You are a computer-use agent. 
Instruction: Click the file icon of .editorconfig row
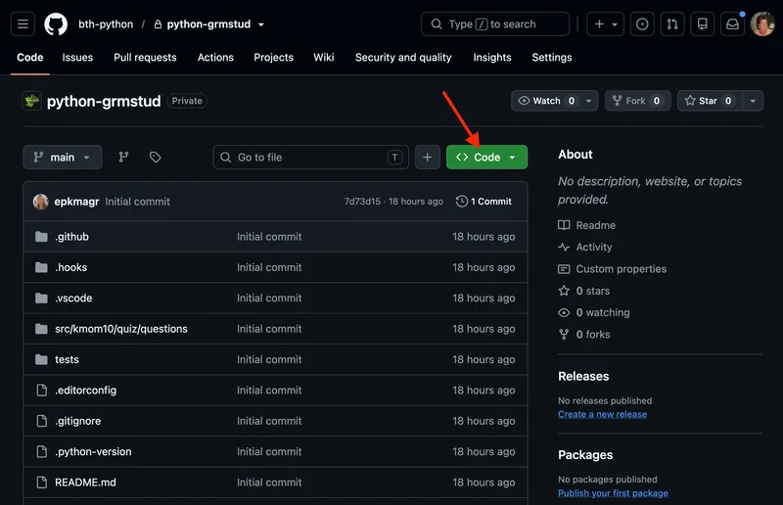click(x=42, y=390)
